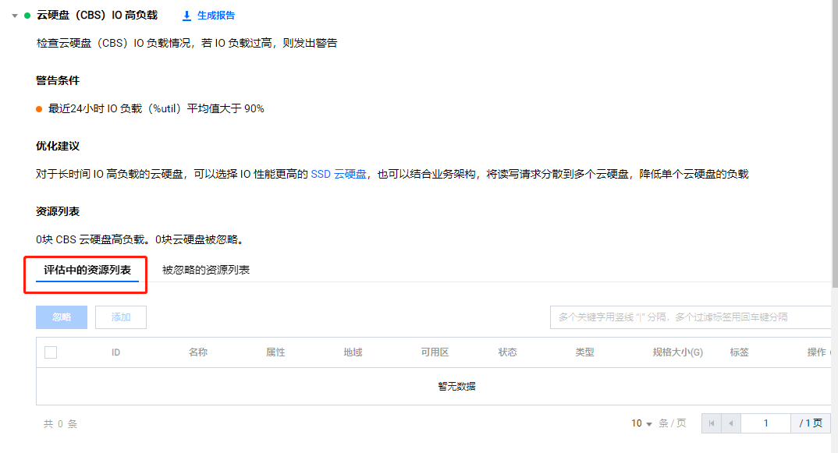This screenshot has width=838, height=453.
Task: Click the 共 0 条 total count text
Action: coord(60,424)
